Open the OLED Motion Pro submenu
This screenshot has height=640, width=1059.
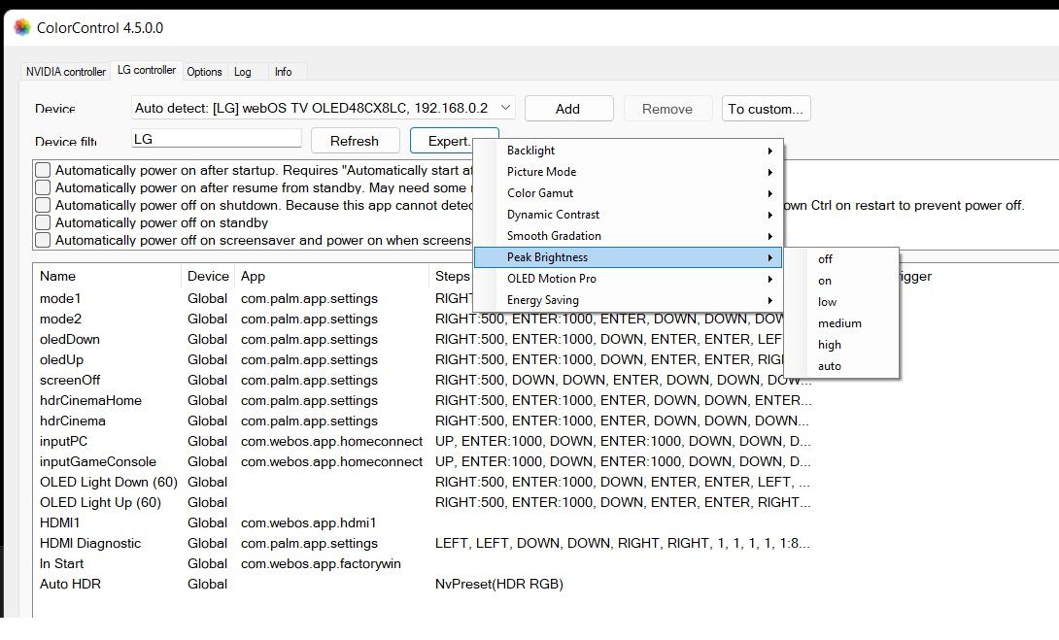pyautogui.click(x=628, y=279)
